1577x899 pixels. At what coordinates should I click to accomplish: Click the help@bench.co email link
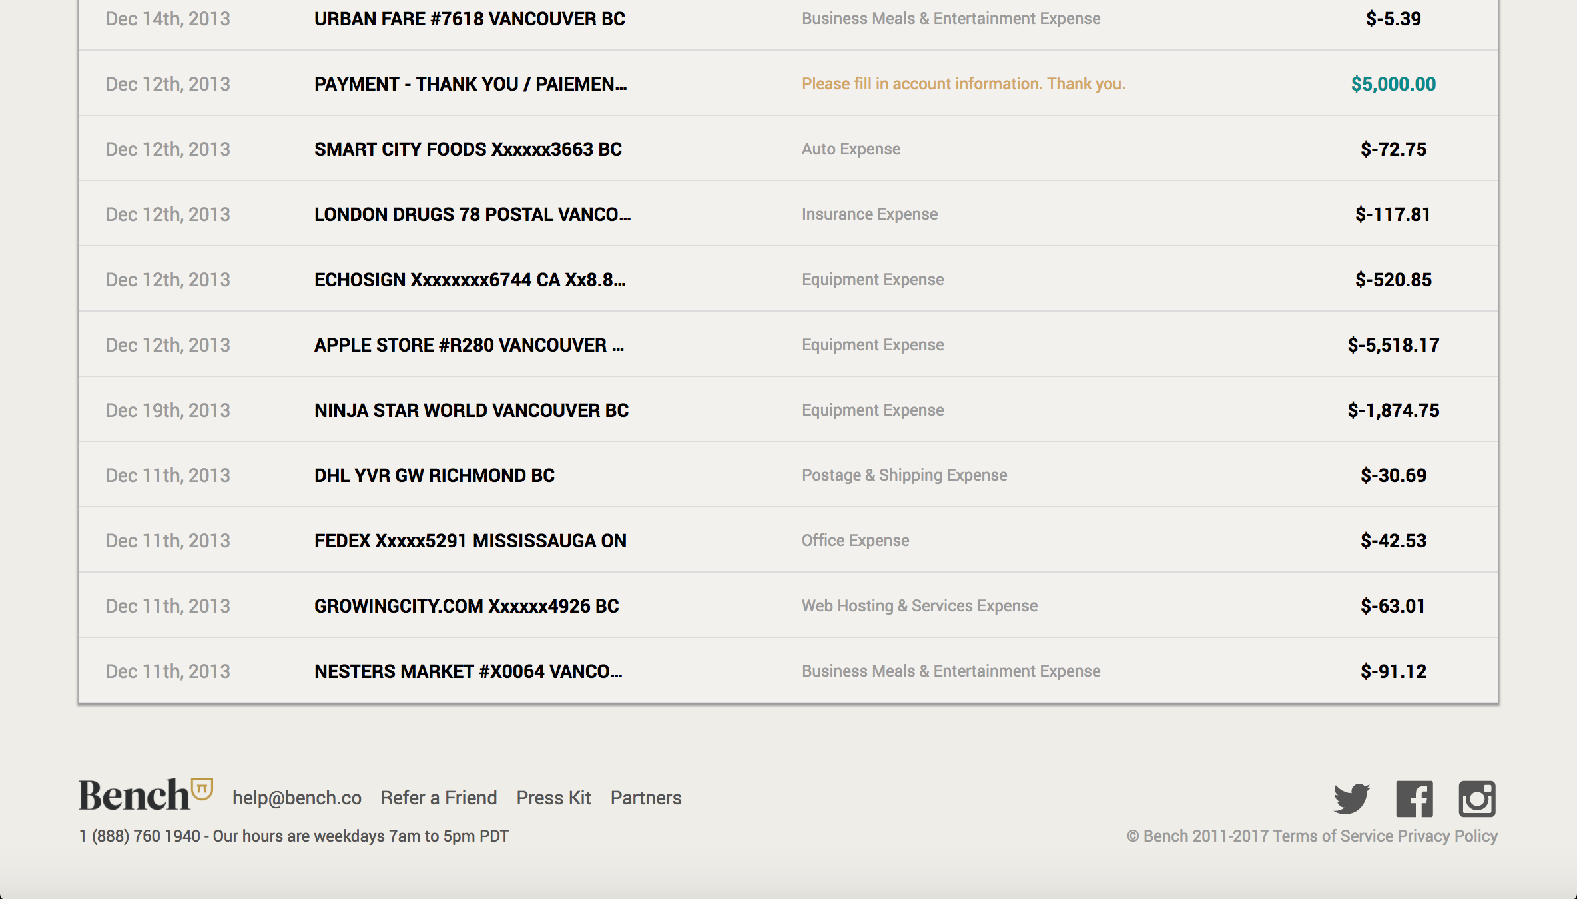[x=296, y=798]
